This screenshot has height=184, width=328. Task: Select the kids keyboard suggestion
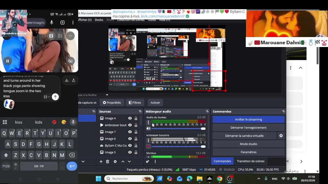point(39,122)
